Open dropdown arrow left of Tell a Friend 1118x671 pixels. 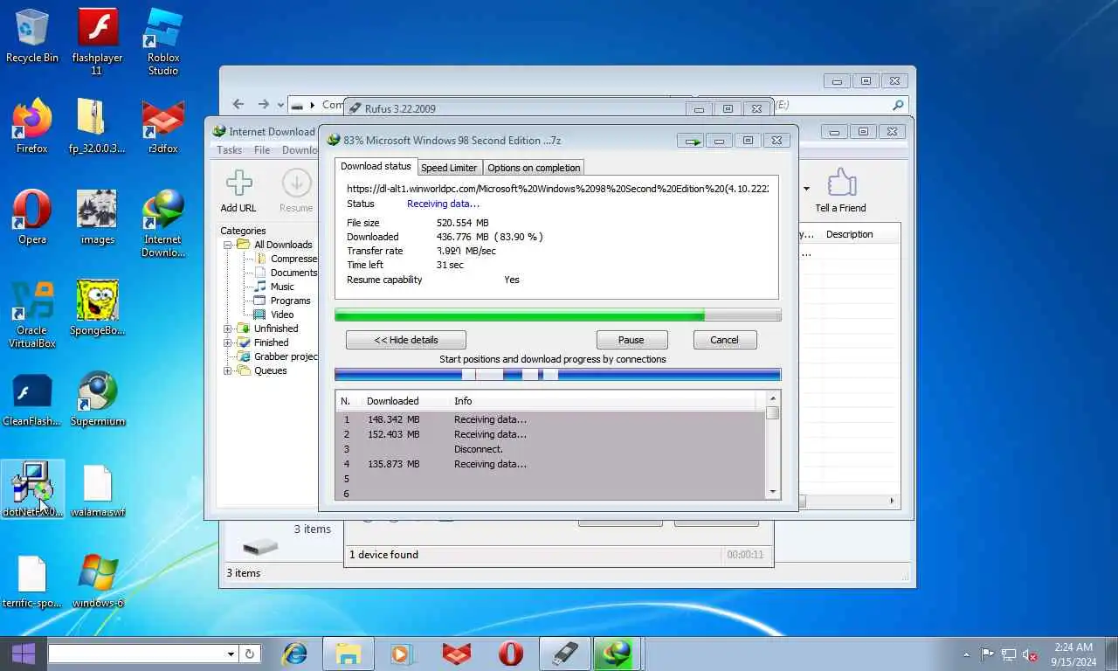coord(806,189)
